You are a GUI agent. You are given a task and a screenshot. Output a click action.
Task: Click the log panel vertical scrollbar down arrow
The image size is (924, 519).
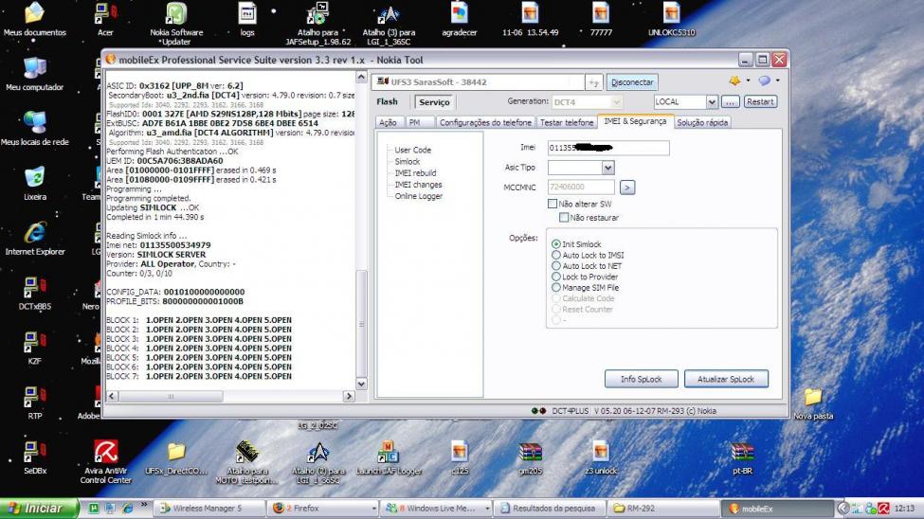361,384
